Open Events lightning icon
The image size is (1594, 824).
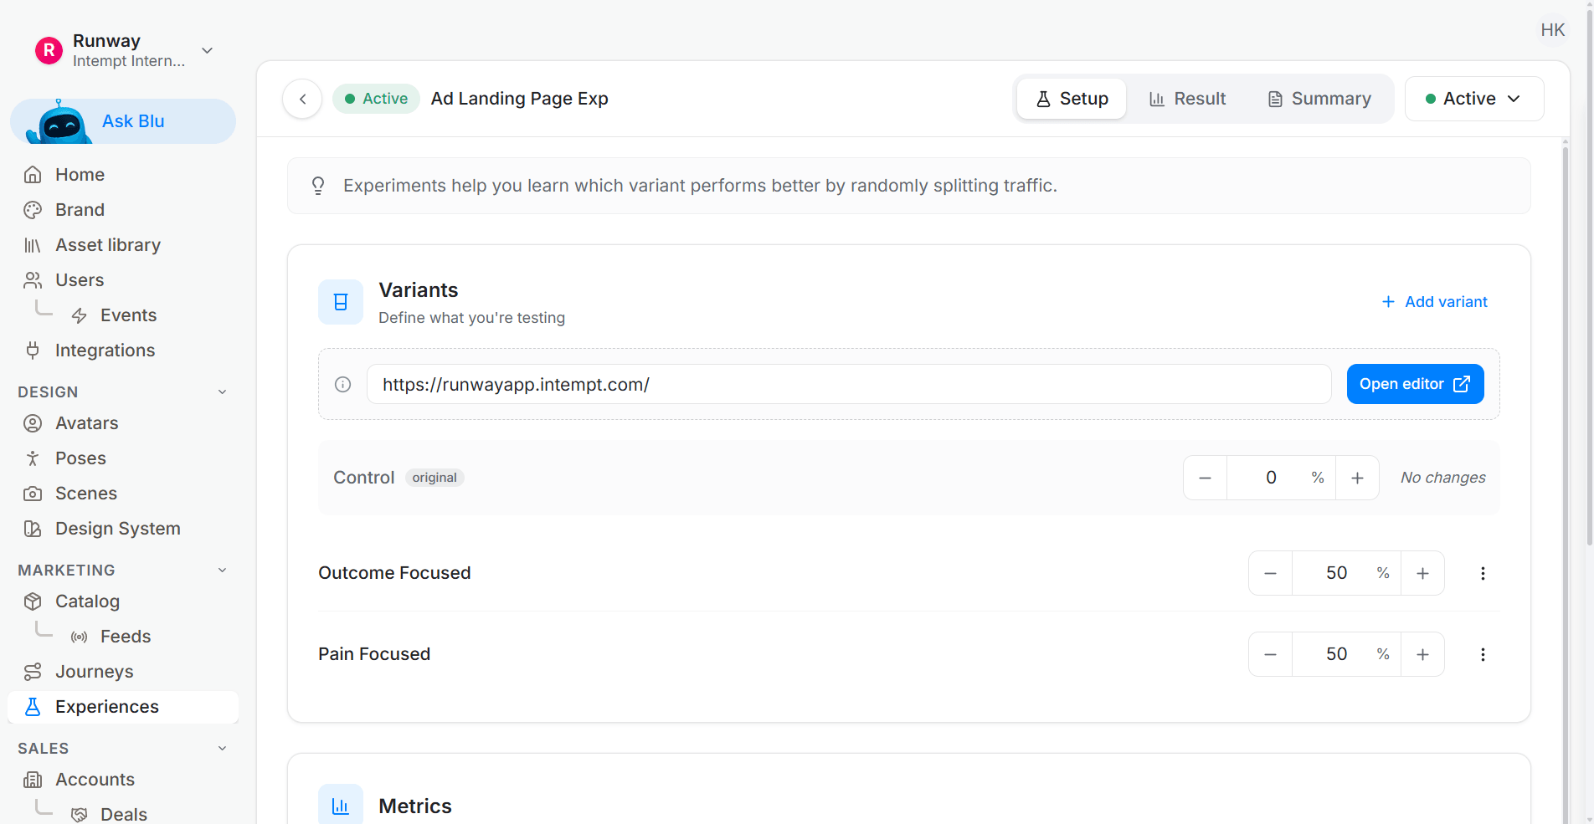[80, 315]
